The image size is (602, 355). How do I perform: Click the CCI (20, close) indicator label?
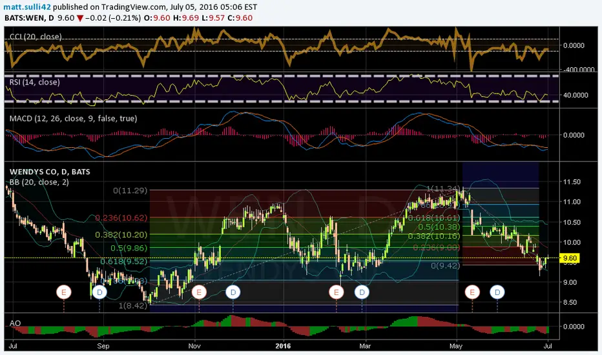36,37
